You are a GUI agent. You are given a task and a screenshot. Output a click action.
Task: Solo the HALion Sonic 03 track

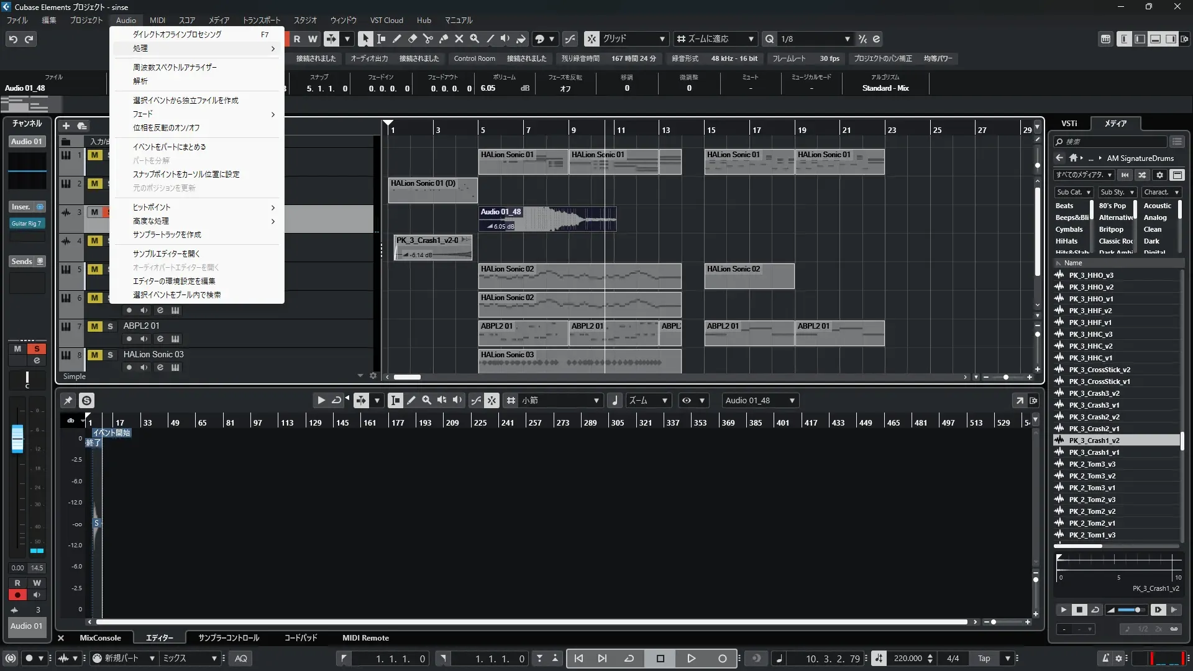tap(110, 355)
